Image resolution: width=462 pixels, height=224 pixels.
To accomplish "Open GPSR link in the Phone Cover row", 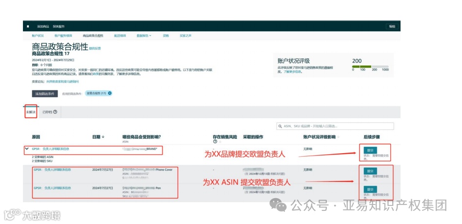I will 53,170.
